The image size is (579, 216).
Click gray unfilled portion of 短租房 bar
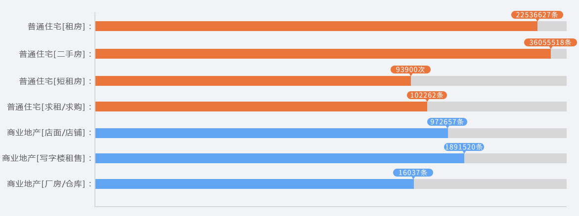[489, 81]
